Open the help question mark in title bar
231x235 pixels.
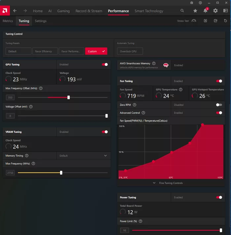[200, 3]
